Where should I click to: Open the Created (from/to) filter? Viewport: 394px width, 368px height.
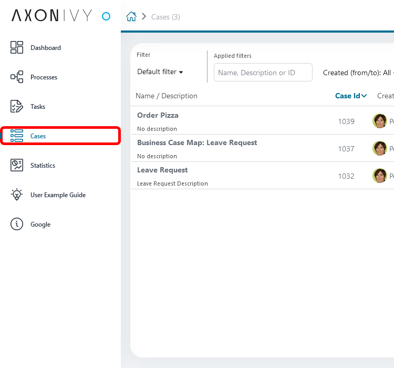point(358,73)
